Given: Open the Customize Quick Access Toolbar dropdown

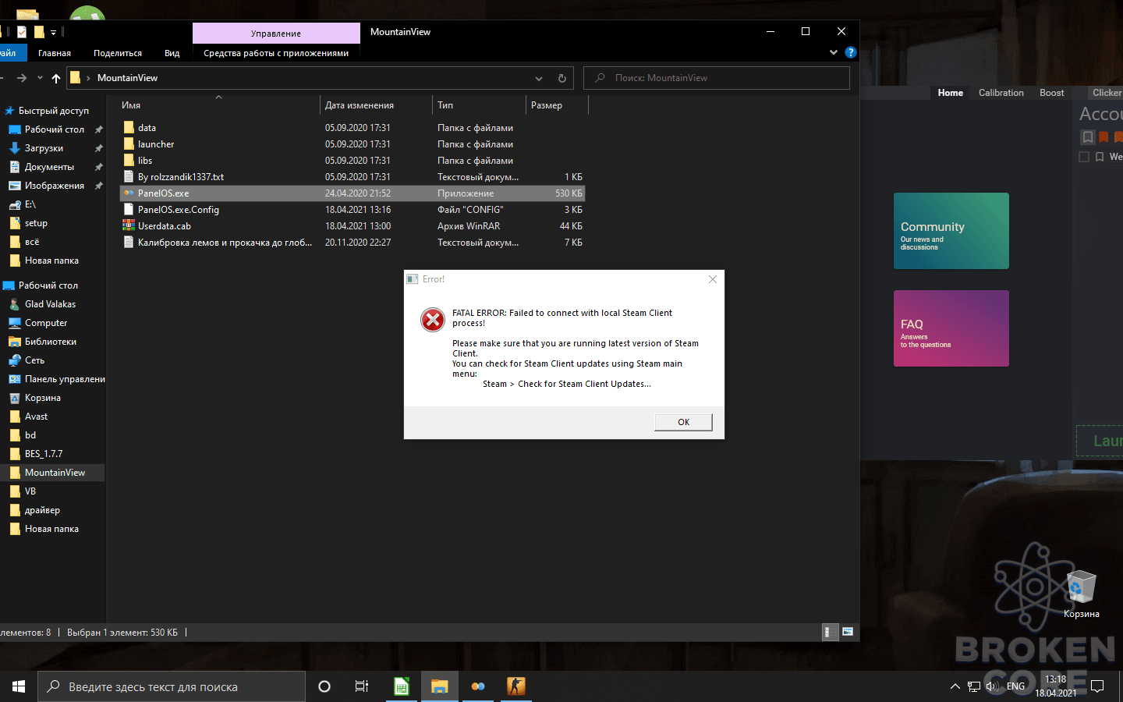Looking at the screenshot, I should 53,33.
